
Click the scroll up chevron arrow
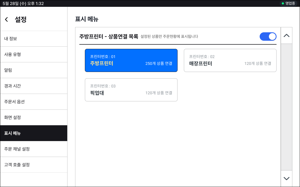pos(286,35)
